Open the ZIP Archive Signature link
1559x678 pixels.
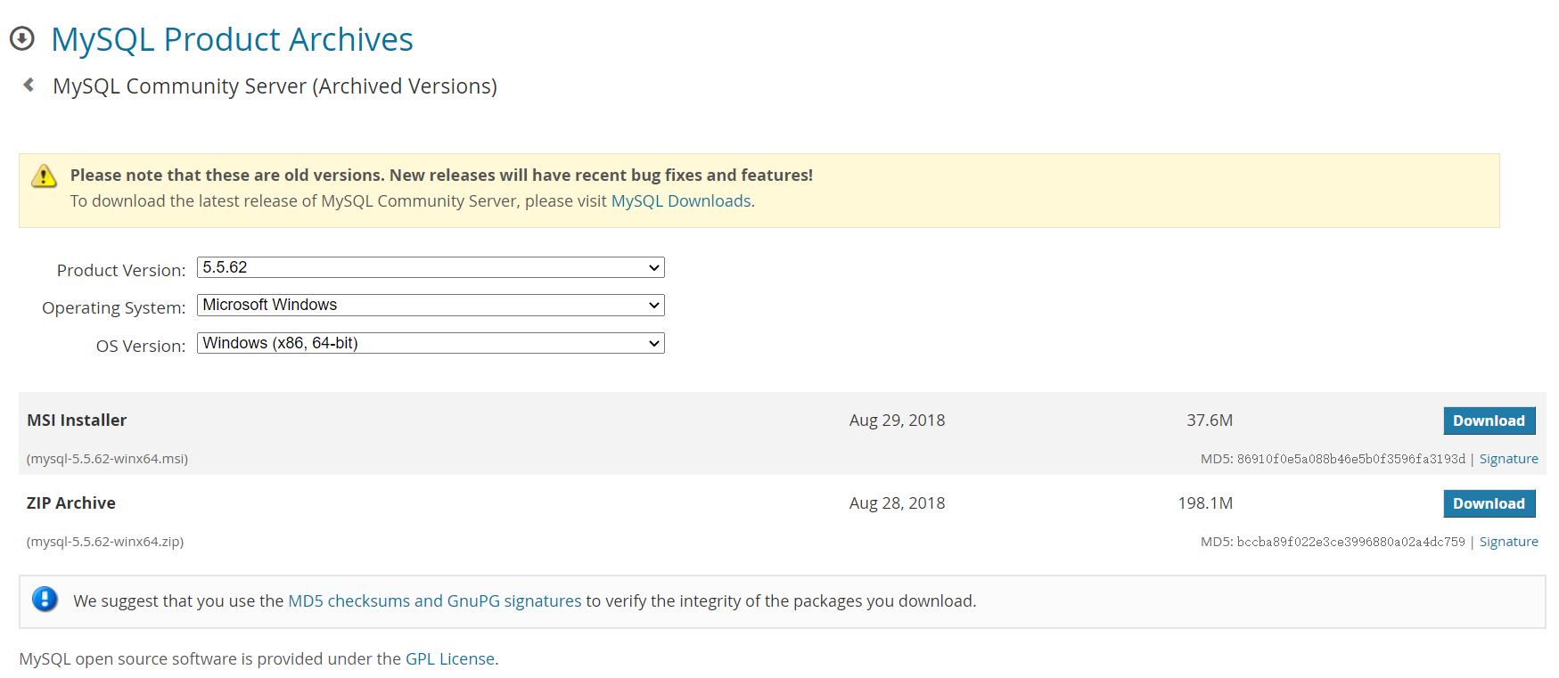pos(1508,542)
